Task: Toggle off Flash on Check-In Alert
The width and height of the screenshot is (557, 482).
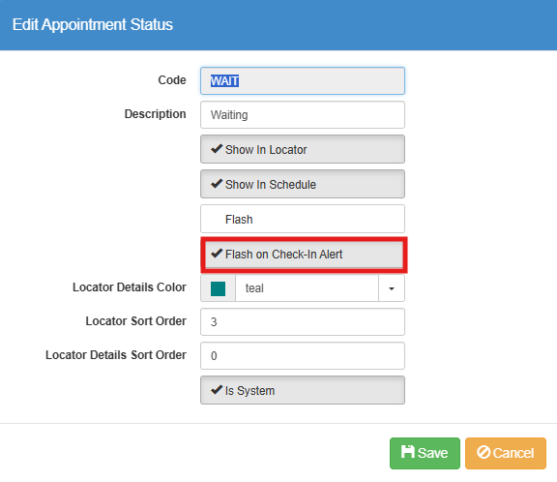Action: point(304,255)
